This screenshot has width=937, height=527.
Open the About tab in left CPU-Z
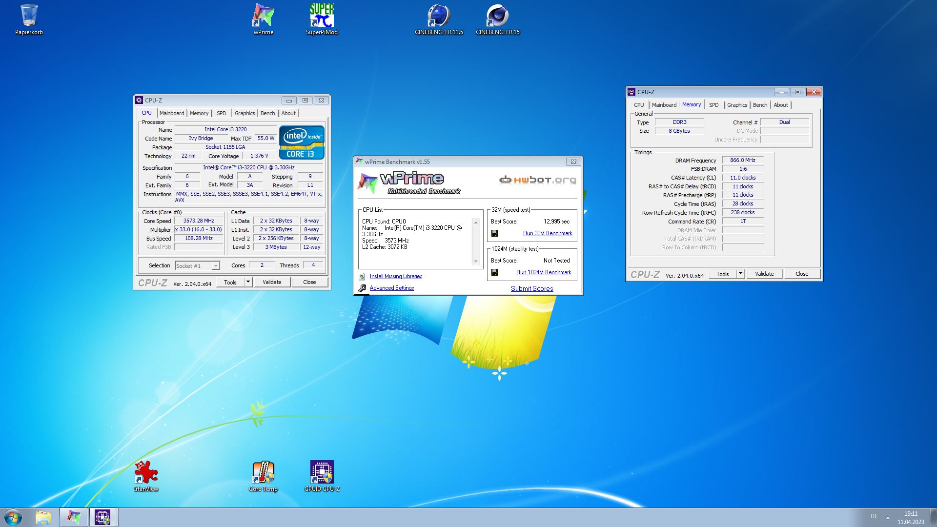click(288, 113)
